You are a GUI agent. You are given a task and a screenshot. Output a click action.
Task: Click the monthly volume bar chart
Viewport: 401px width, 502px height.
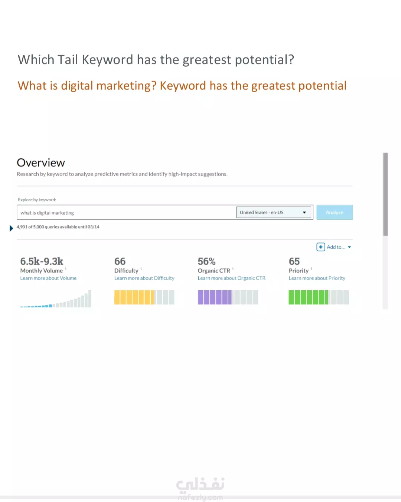click(x=56, y=299)
